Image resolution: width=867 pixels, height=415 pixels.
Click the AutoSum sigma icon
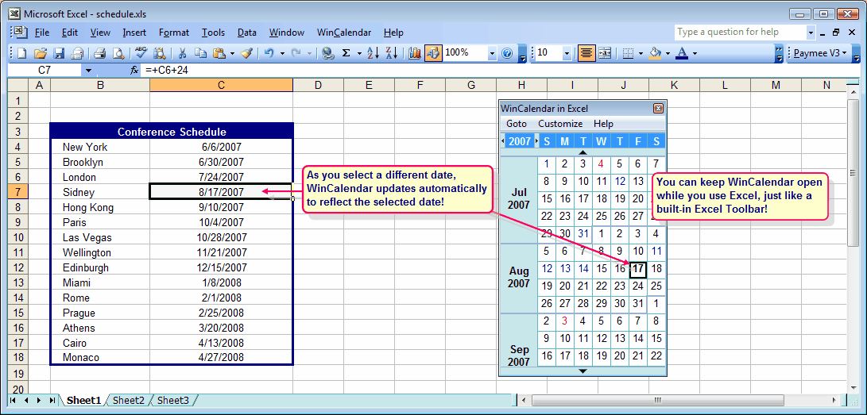346,53
